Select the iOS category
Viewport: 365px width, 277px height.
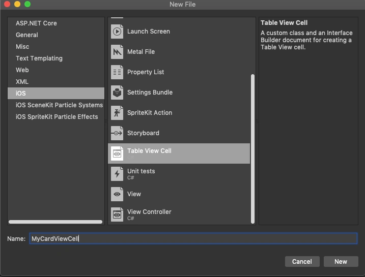pos(56,93)
